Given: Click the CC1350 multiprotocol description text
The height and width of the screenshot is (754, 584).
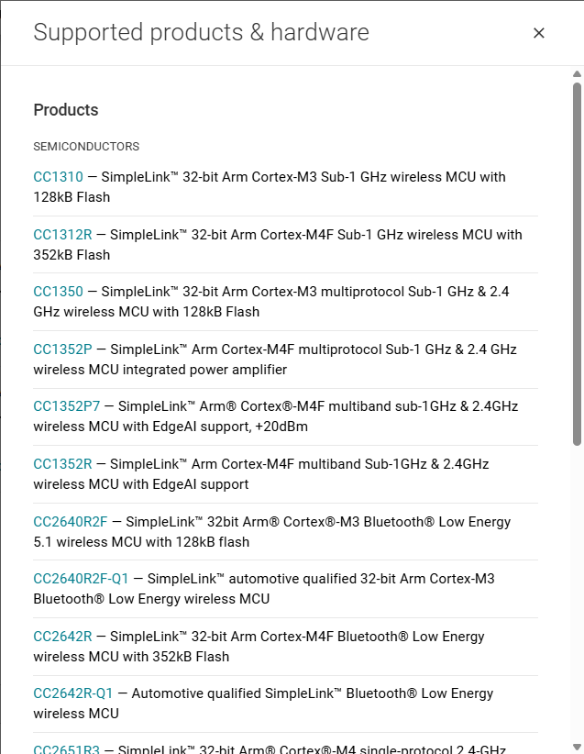Looking at the screenshot, I should click(271, 302).
